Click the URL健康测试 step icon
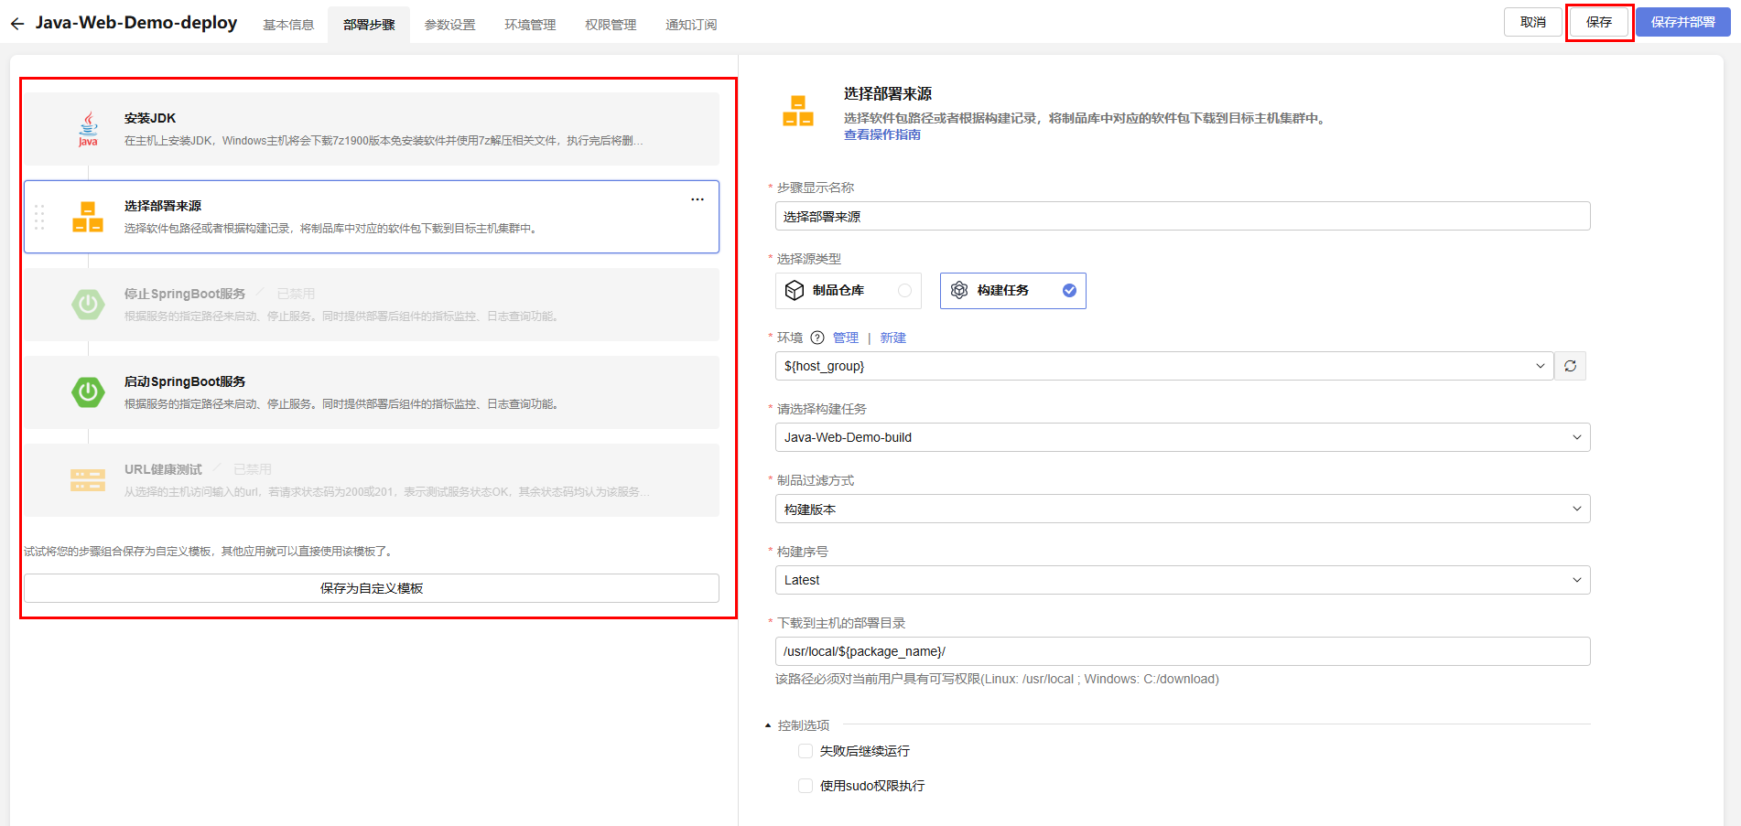 [x=87, y=479]
